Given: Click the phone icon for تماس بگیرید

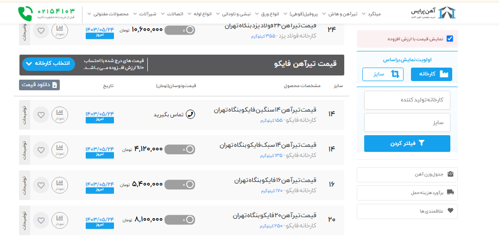Looking at the screenshot, I should [190, 114].
